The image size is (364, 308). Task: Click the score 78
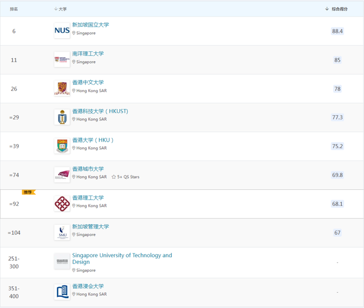point(337,89)
